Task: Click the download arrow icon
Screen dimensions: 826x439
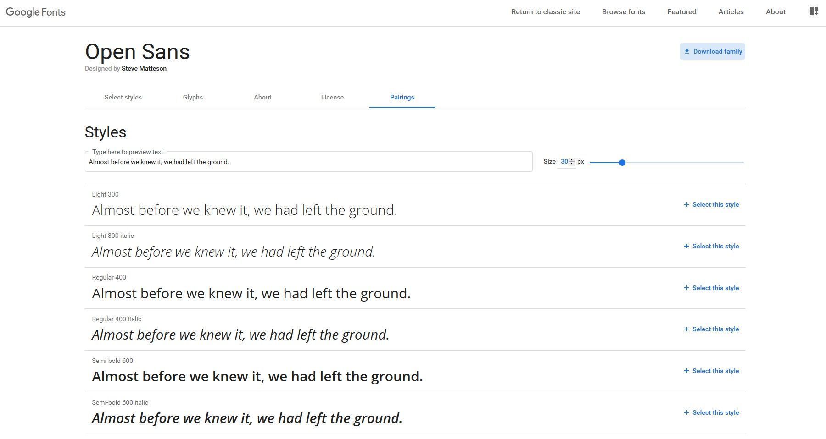Action: (x=687, y=51)
